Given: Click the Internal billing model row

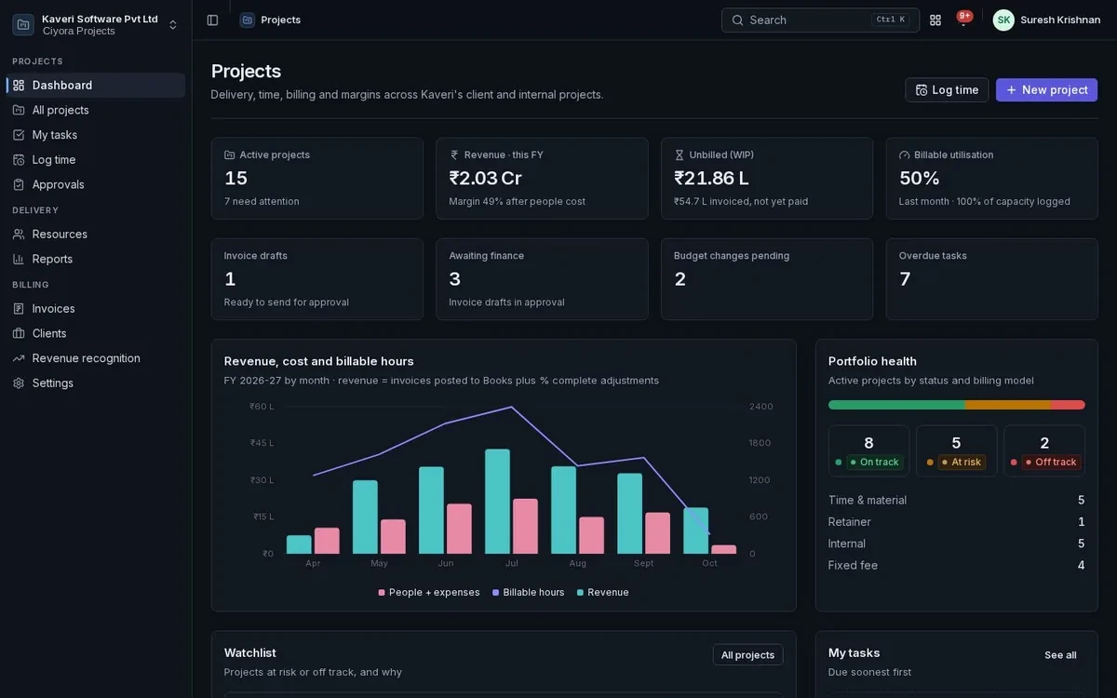Looking at the screenshot, I should [957, 544].
